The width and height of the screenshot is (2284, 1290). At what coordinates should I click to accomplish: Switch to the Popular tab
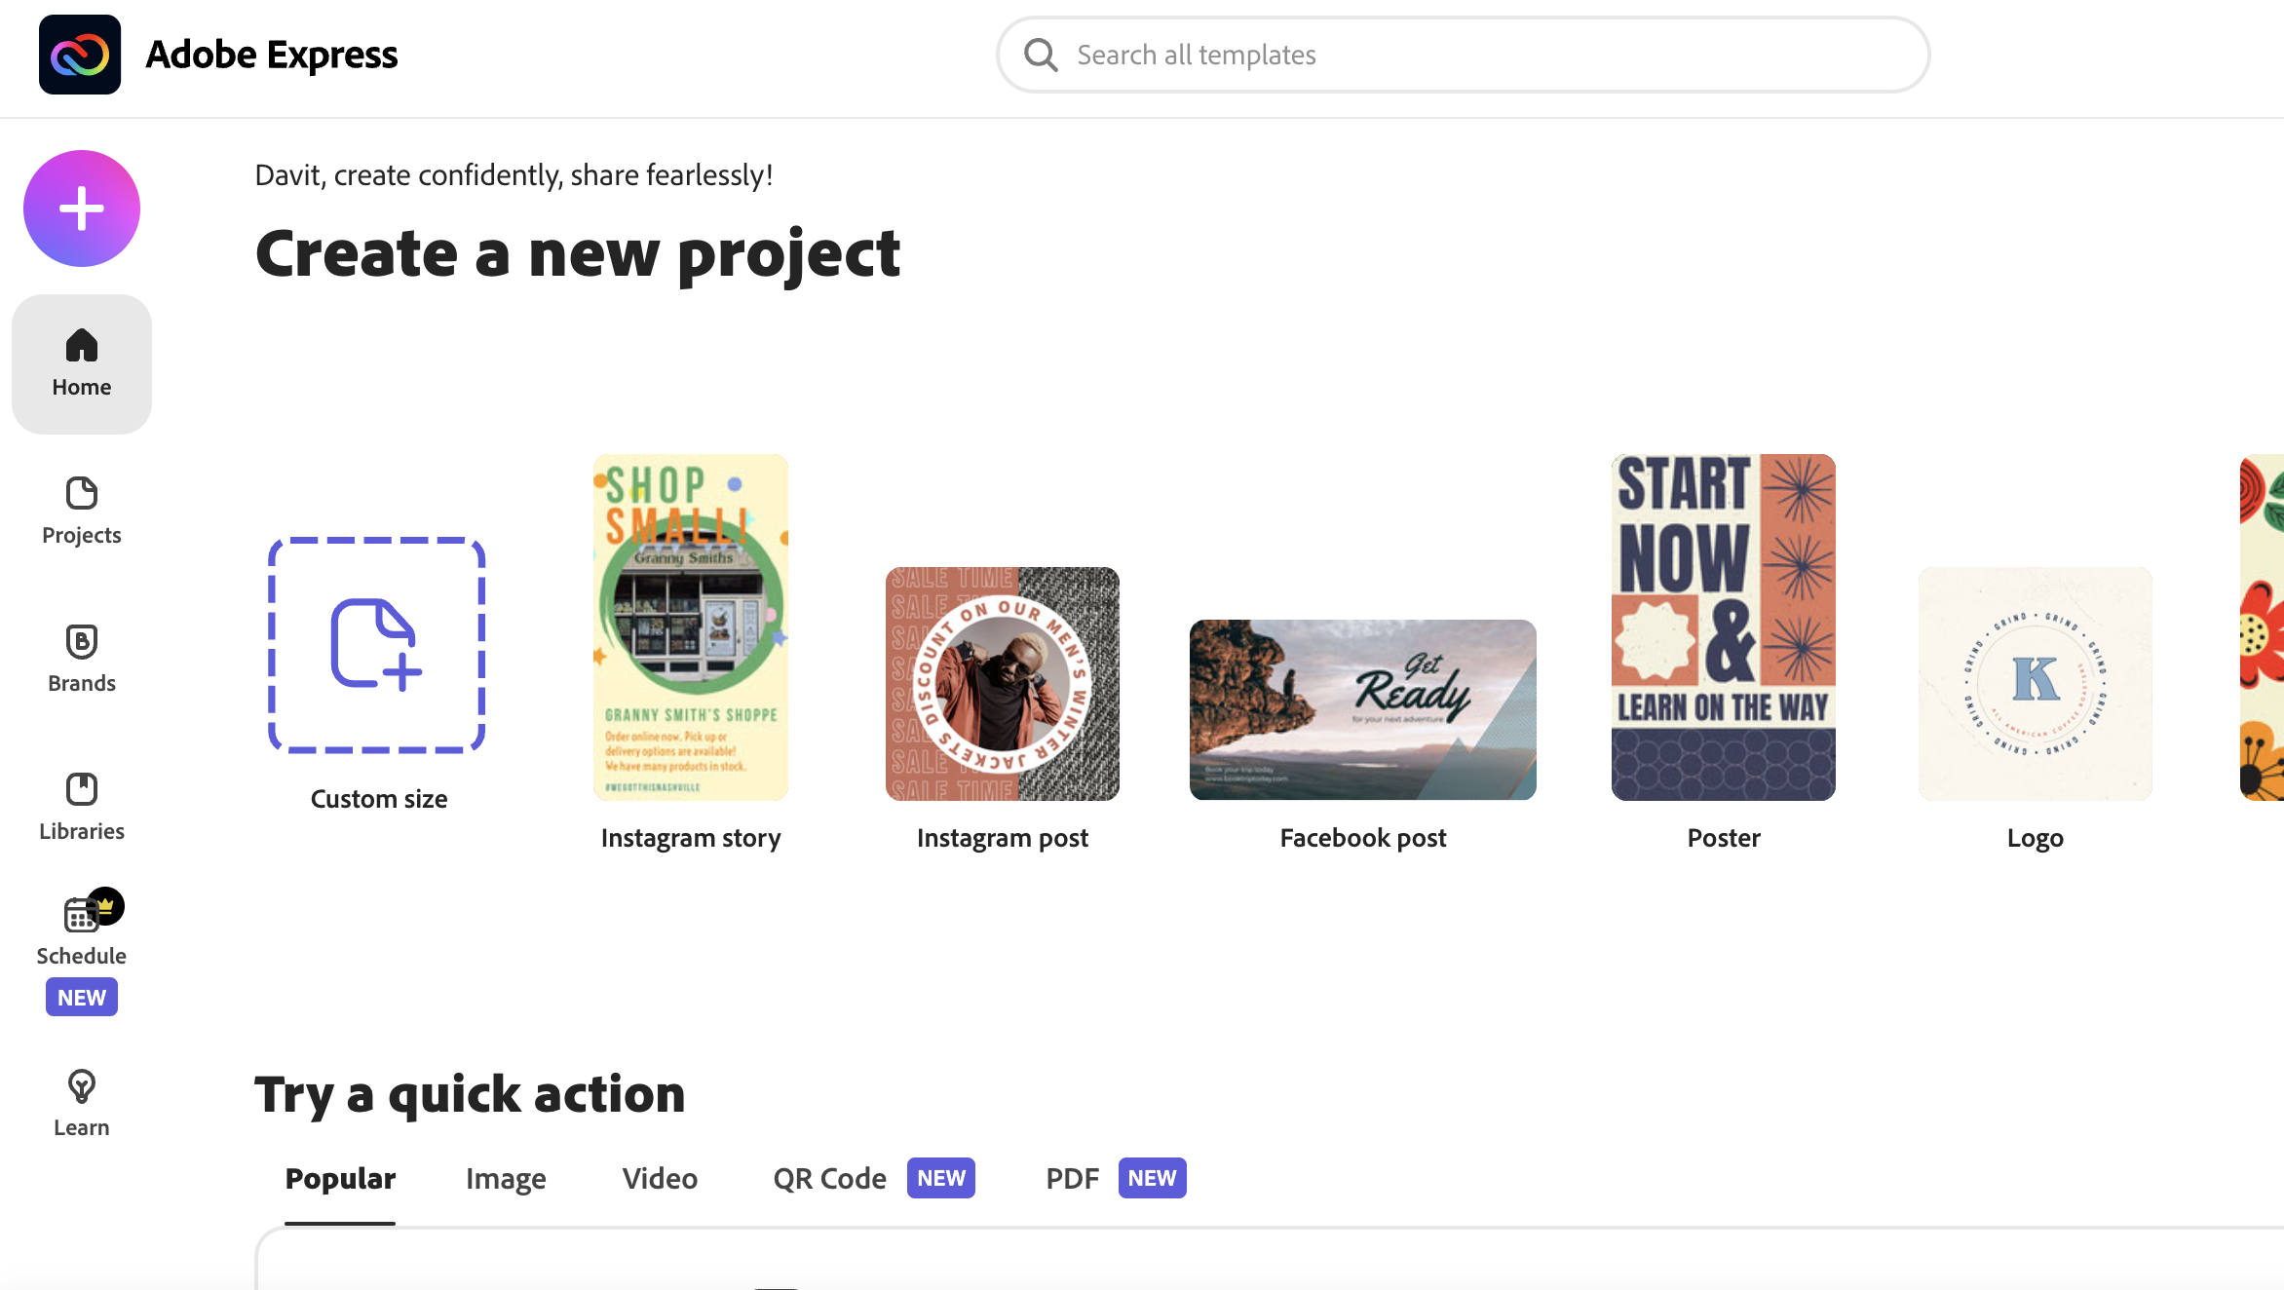pos(340,1178)
